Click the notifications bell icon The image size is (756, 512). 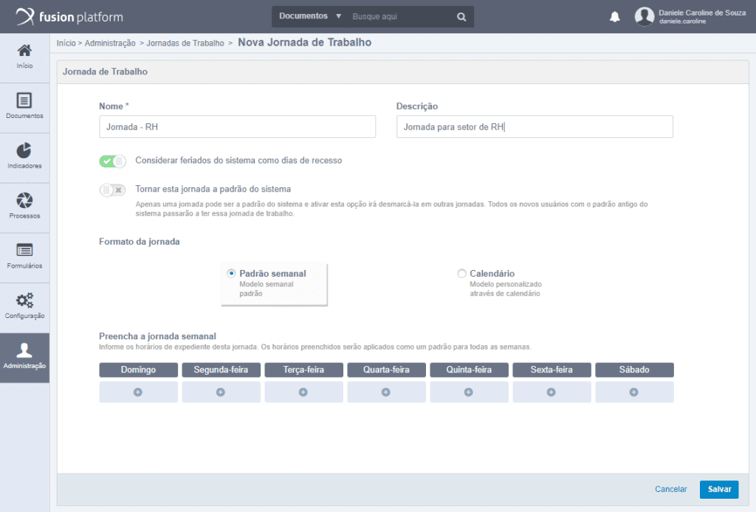pyautogui.click(x=615, y=16)
